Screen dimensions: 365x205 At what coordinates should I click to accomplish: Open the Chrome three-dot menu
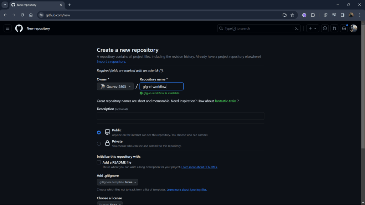360,15
